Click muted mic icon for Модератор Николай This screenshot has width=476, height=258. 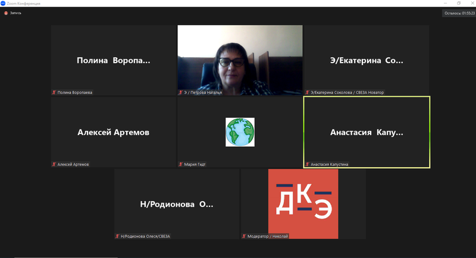(244, 236)
